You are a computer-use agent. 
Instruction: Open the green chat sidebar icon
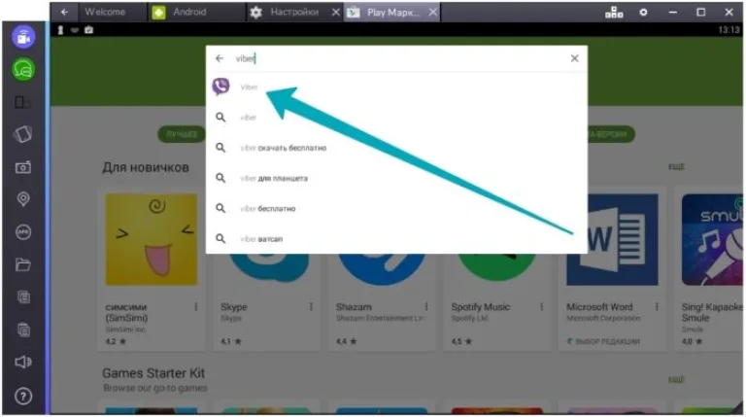click(23, 70)
